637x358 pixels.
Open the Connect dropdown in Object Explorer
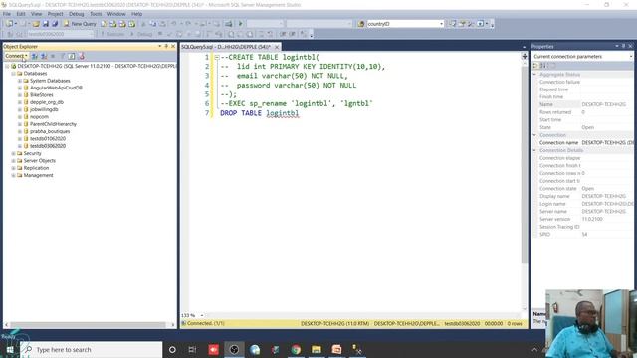tap(16, 56)
